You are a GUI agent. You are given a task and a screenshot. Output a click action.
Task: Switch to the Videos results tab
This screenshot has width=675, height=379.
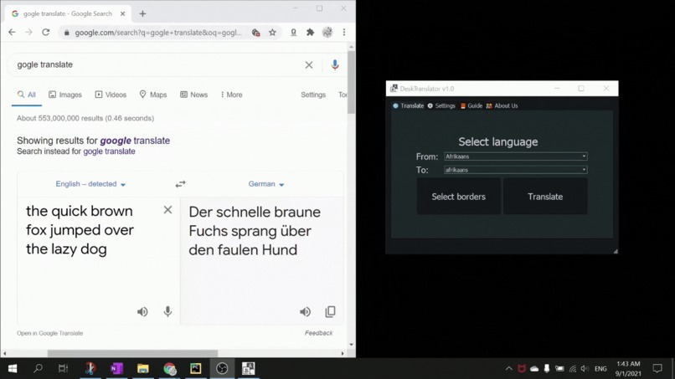click(111, 95)
